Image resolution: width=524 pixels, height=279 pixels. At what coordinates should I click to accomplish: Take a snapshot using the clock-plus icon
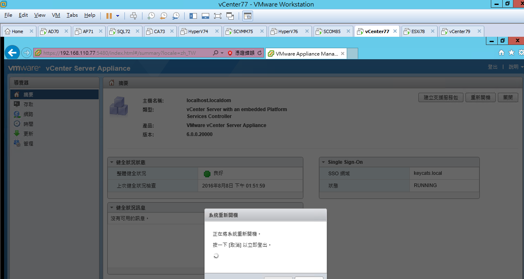pos(151,16)
